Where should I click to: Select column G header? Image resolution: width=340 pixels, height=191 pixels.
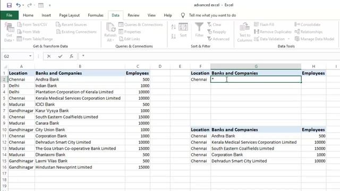pos(256,66)
